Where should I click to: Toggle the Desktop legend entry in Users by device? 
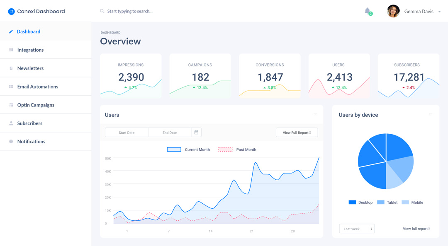tap(360, 203)
